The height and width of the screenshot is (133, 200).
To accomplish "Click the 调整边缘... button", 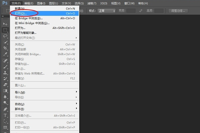I will coord(178,11).
